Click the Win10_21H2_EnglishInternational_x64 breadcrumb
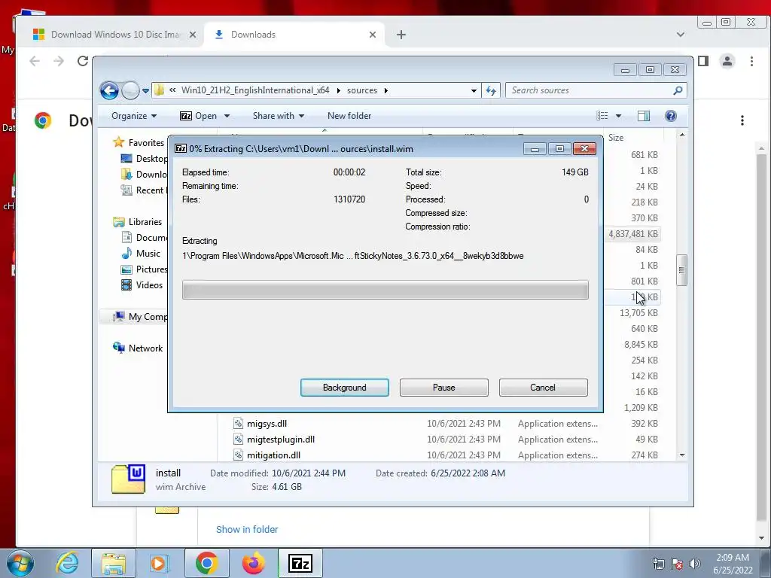This screenshot has width=771, height=578. [x=255, y=90]
